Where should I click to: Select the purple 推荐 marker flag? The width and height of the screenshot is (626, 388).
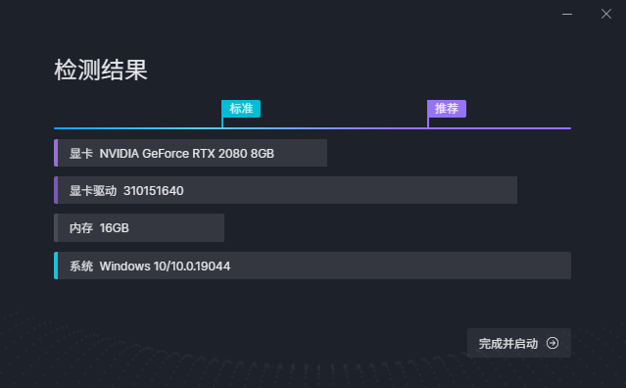pos(447,109)
